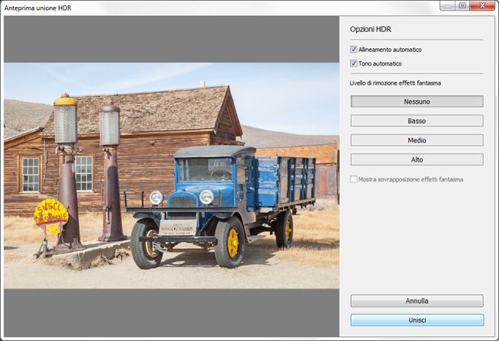Pick Alto ghost removal level

coord(417,159)
